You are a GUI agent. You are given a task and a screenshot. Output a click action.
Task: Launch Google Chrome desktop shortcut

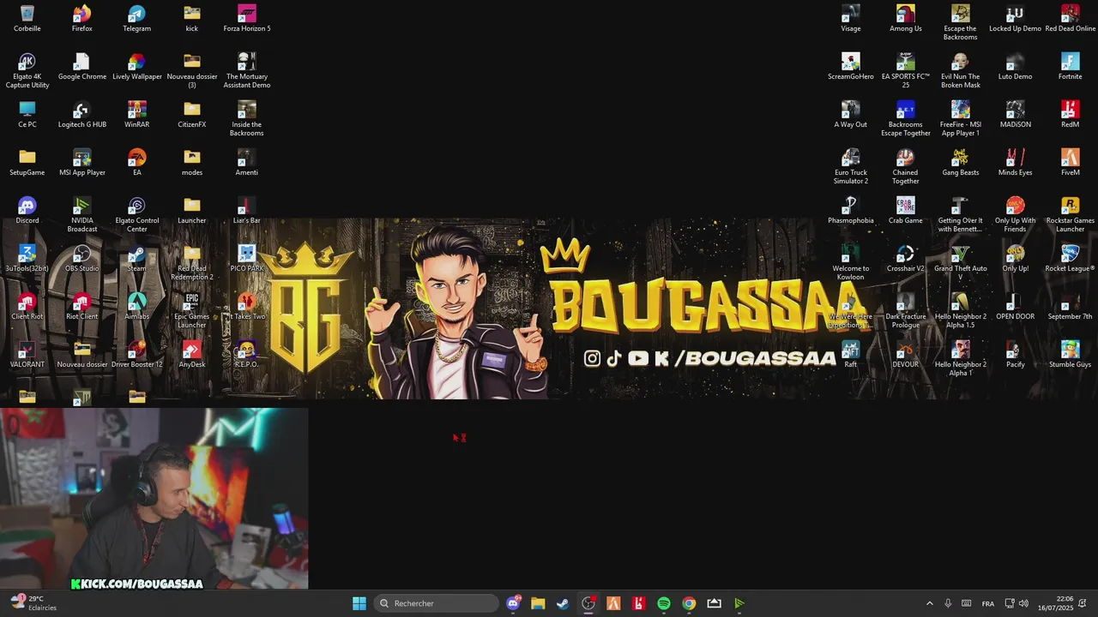tap(82, 67)
